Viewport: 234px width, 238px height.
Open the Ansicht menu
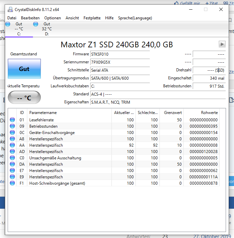pyautogui.click(x=72, y=18)
